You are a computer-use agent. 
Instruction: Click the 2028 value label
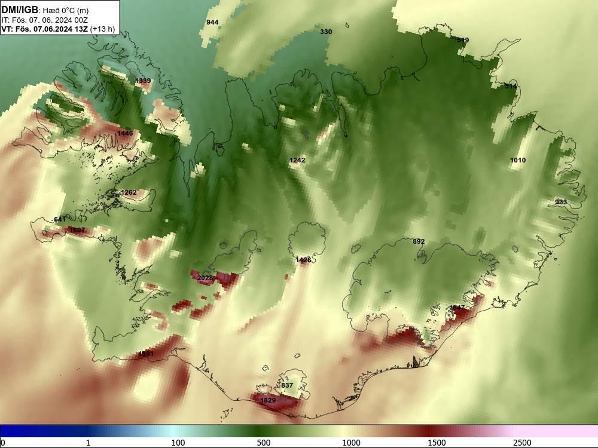pos(205,278)
